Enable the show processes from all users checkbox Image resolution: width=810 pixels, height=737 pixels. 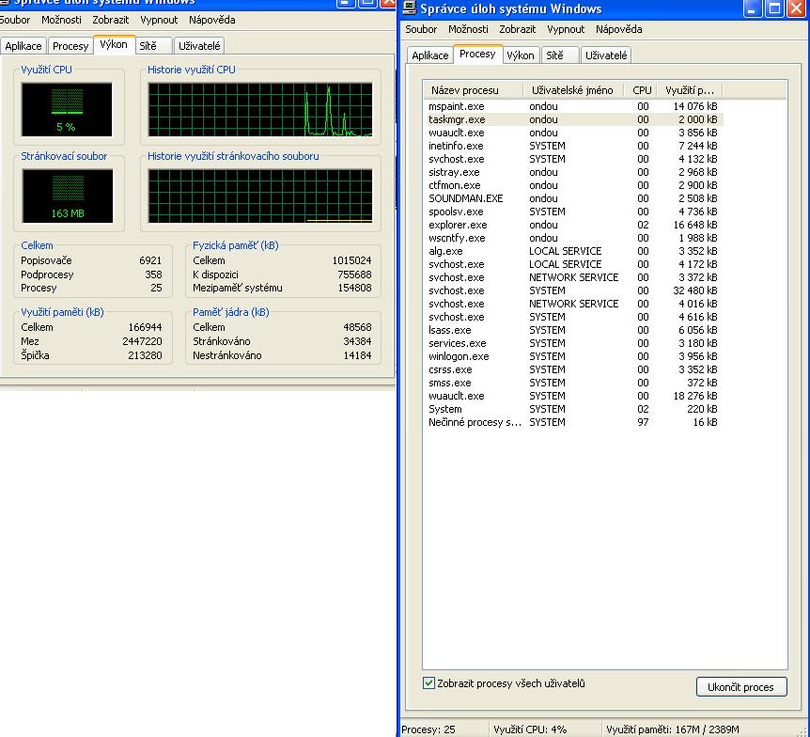(x=429, y=683)
